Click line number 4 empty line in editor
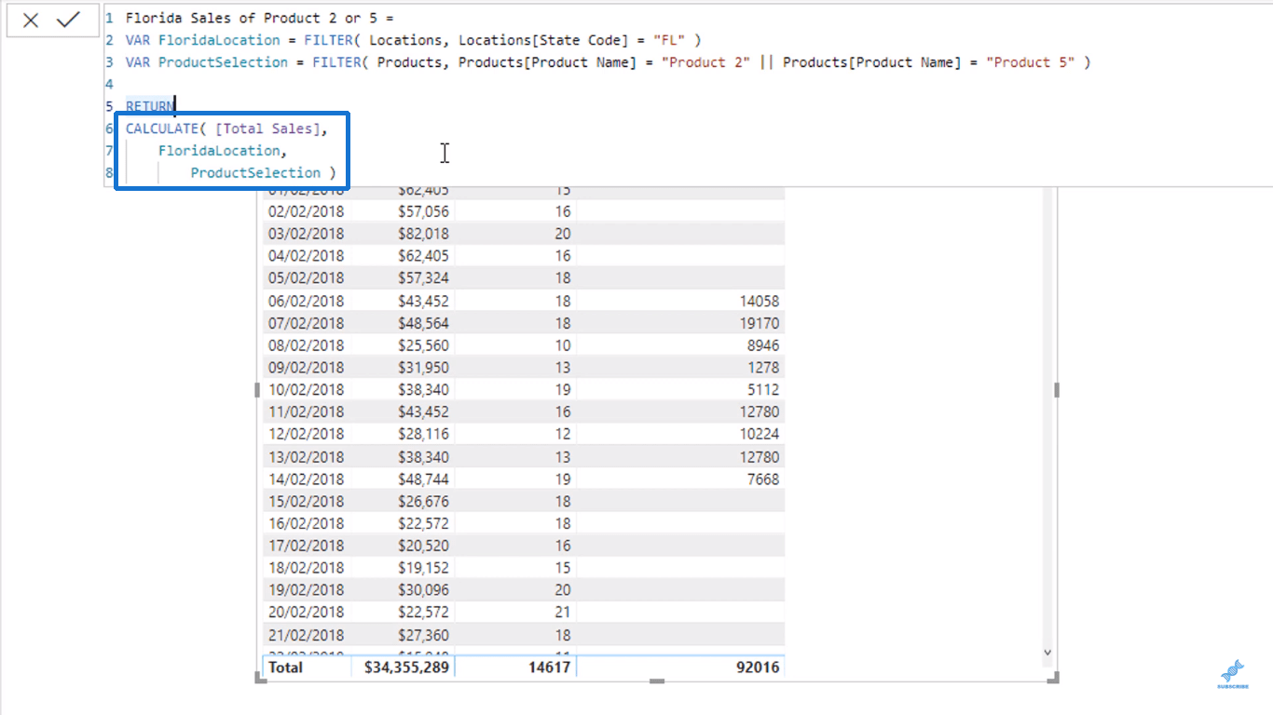The image size is (1273, 715). point(109,84)
